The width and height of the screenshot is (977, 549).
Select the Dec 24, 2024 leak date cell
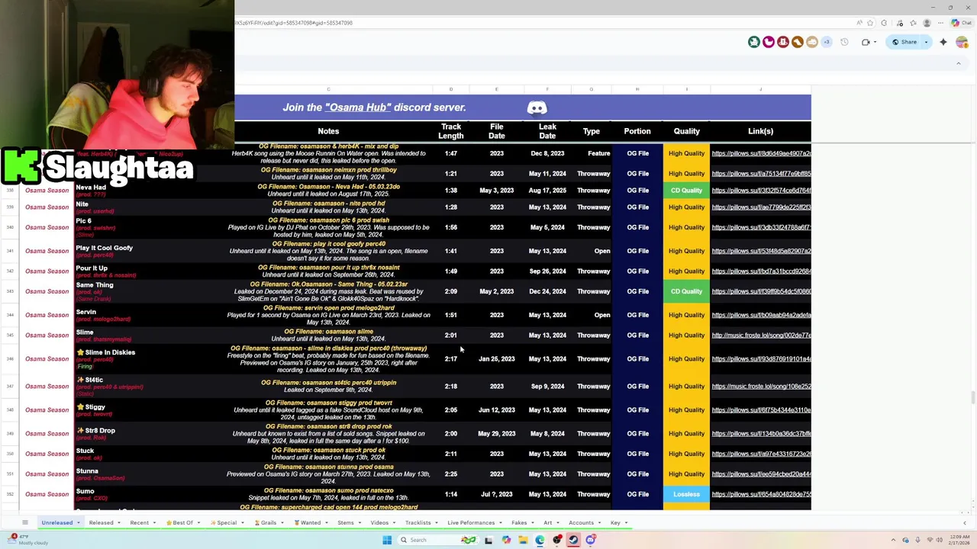pyautogui.click(x=547, y=291)
